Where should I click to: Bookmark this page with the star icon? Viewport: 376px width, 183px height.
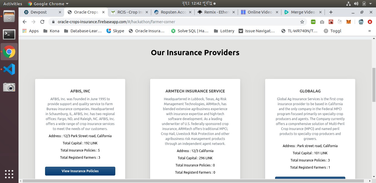302,22
